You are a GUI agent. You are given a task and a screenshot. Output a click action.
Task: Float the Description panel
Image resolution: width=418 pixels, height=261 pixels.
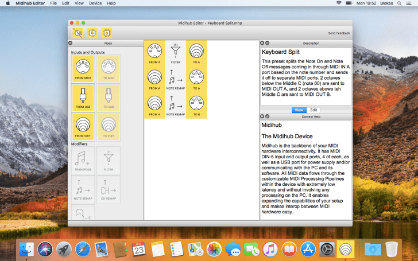coord(267,43)
